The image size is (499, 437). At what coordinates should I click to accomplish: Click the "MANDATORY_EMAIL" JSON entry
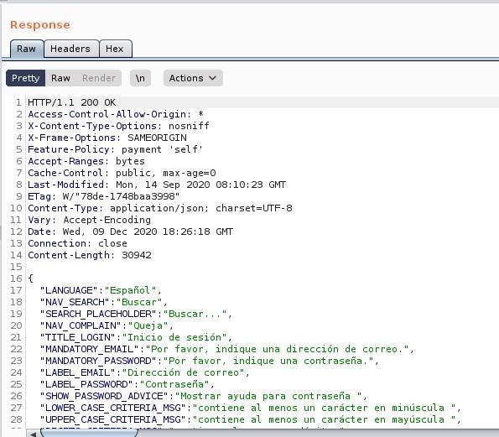(x=227, y=349)
